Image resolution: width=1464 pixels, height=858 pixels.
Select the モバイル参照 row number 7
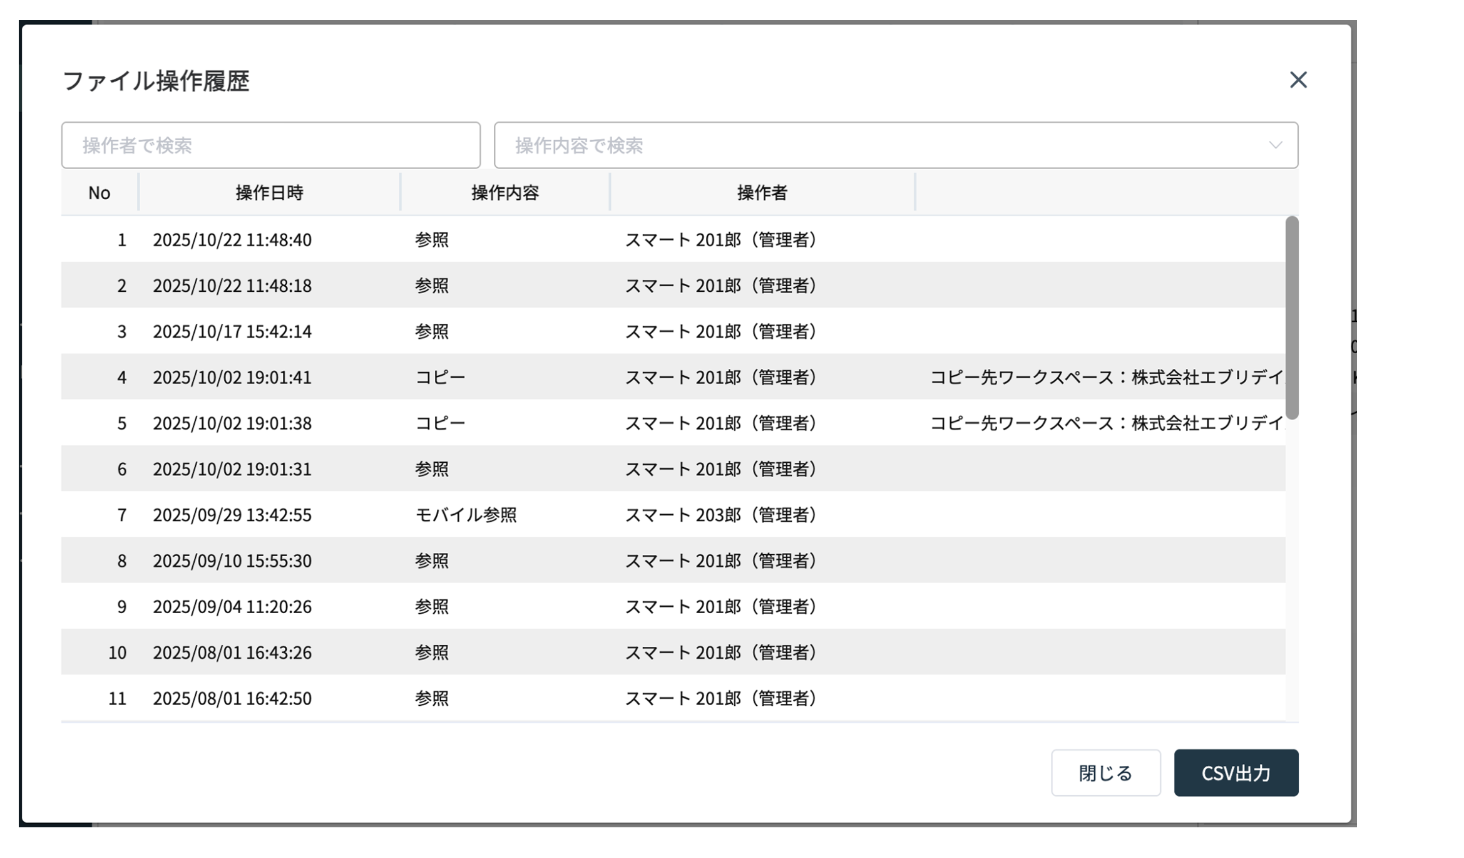tap(466, 515)
